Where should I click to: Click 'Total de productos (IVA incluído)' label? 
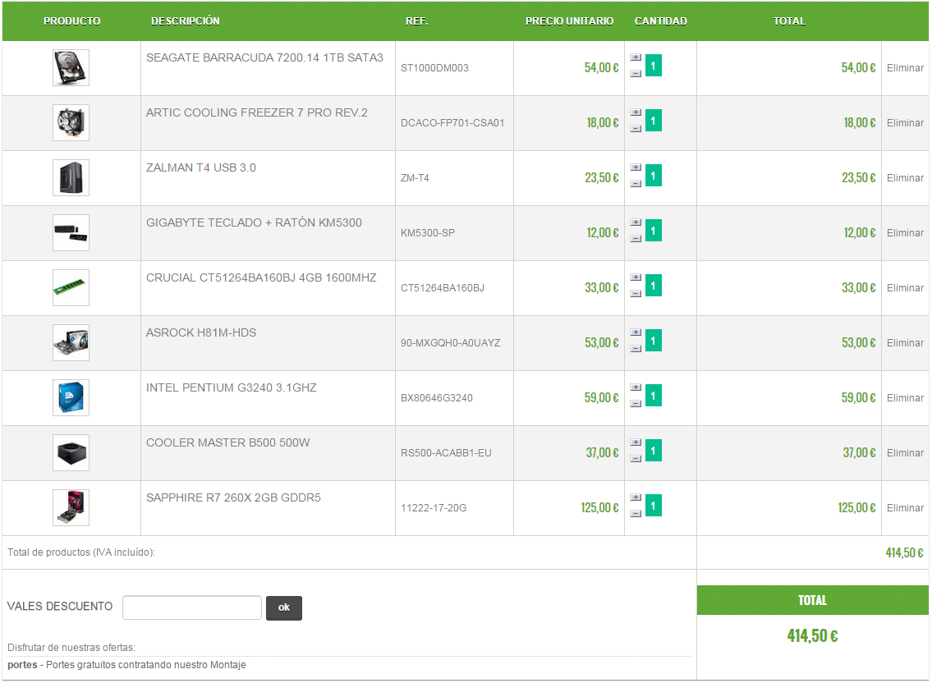(x=80, y=552)
